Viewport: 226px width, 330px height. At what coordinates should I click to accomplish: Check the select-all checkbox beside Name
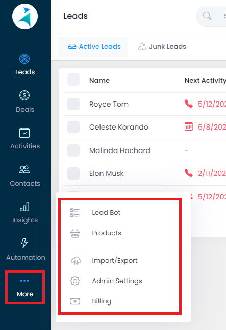(x=73, y=80)
